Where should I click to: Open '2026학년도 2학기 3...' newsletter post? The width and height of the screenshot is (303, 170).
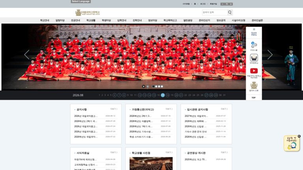pyautogui.click(x=140, y=116)
